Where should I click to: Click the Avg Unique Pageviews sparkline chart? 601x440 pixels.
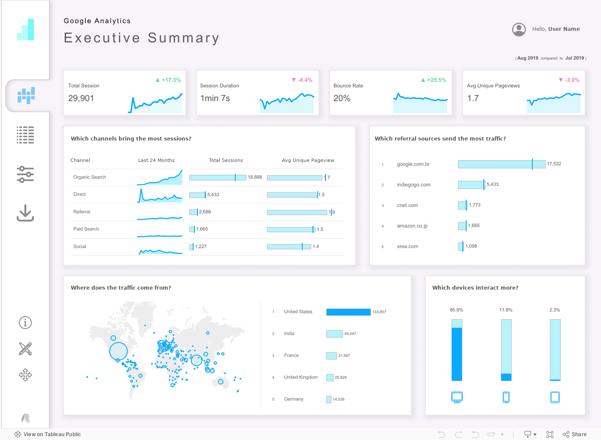[x=554, y=103]
